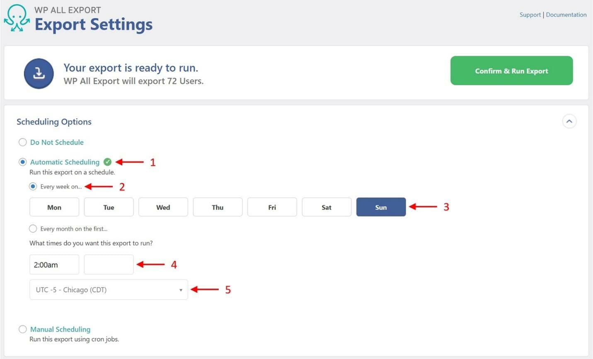Toggle the Fri day button
Screen dimensions: 593x359
272,207
